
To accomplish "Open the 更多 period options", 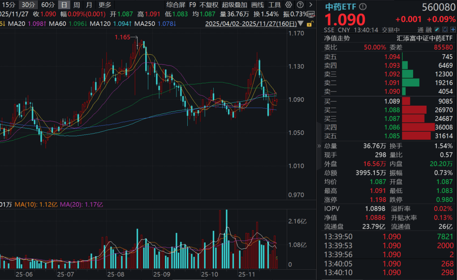I will pyautogui.click(x=105, y=5).
